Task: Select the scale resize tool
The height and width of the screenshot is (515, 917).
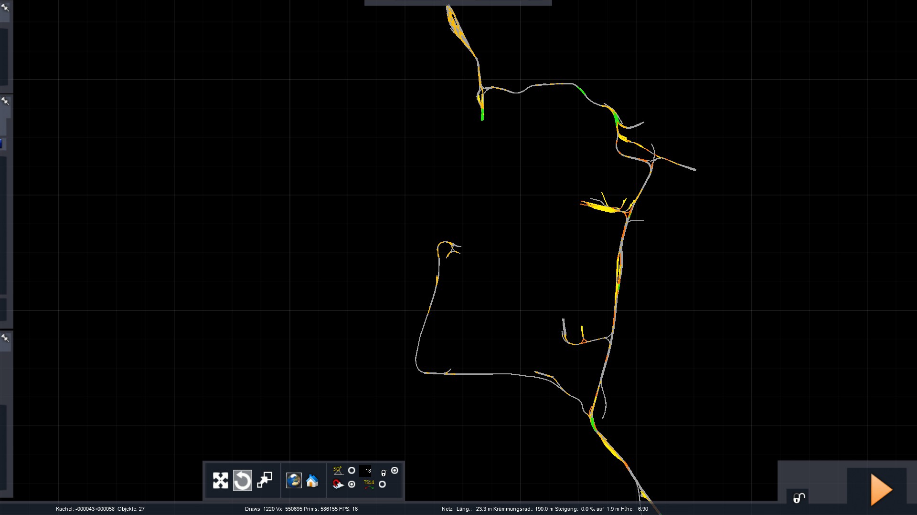Action: click(264, 480)
